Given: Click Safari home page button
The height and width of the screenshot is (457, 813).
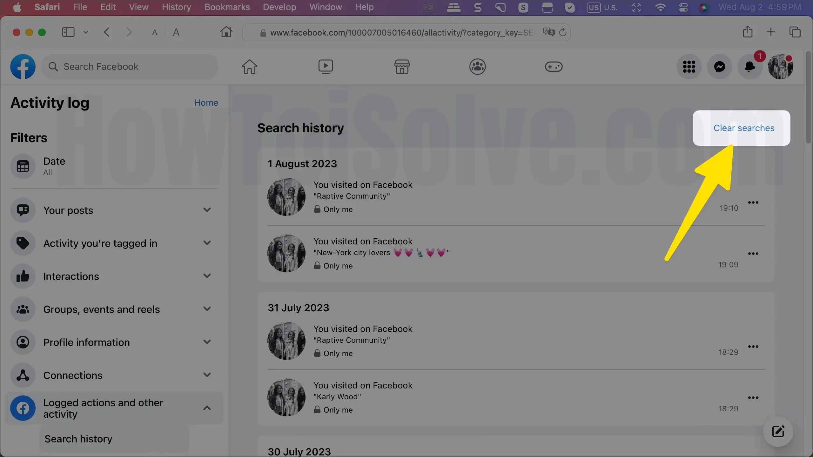Looking at the screenshot, I should [x=226, y=32].
